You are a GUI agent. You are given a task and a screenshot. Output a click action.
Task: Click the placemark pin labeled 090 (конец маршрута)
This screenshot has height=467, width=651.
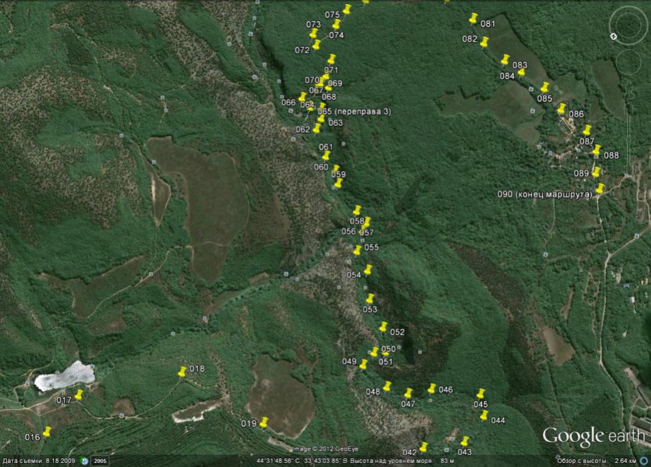click(x=600, y=189)
